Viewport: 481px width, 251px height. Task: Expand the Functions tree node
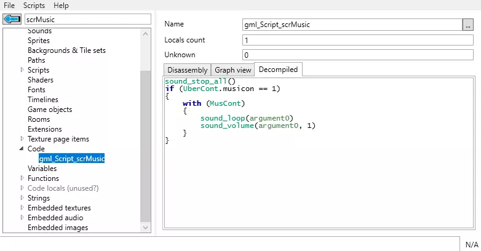[x=23, y=178]
